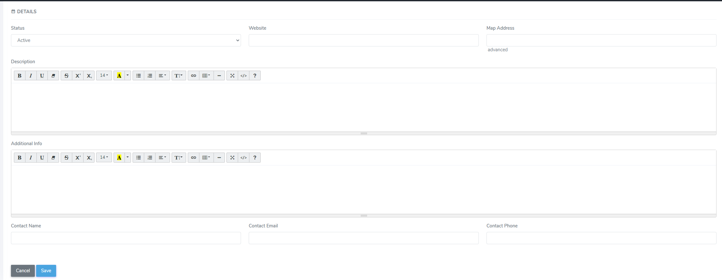Image resolution: width=722 pixels, height=280 pixels.
Task: Open font size 14 dropdown in Description editor
Action: pyautogui.click(x=104, y=75)
